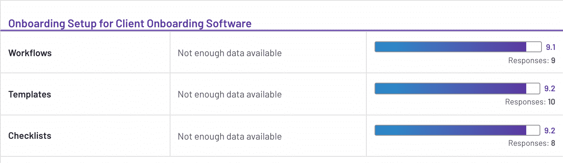
Task: Click the Templates rating progress bar
Action: [x=458, y=89]
